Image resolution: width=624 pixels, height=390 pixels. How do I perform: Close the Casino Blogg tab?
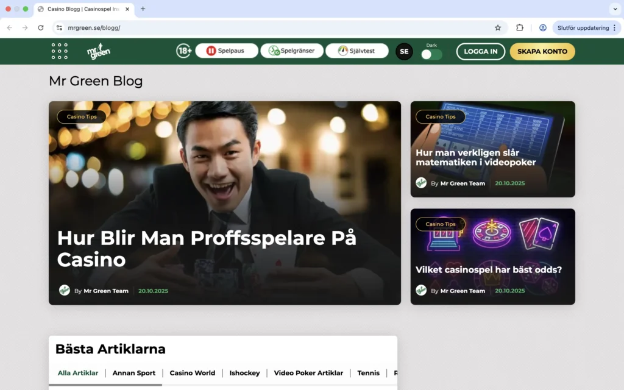127,9
